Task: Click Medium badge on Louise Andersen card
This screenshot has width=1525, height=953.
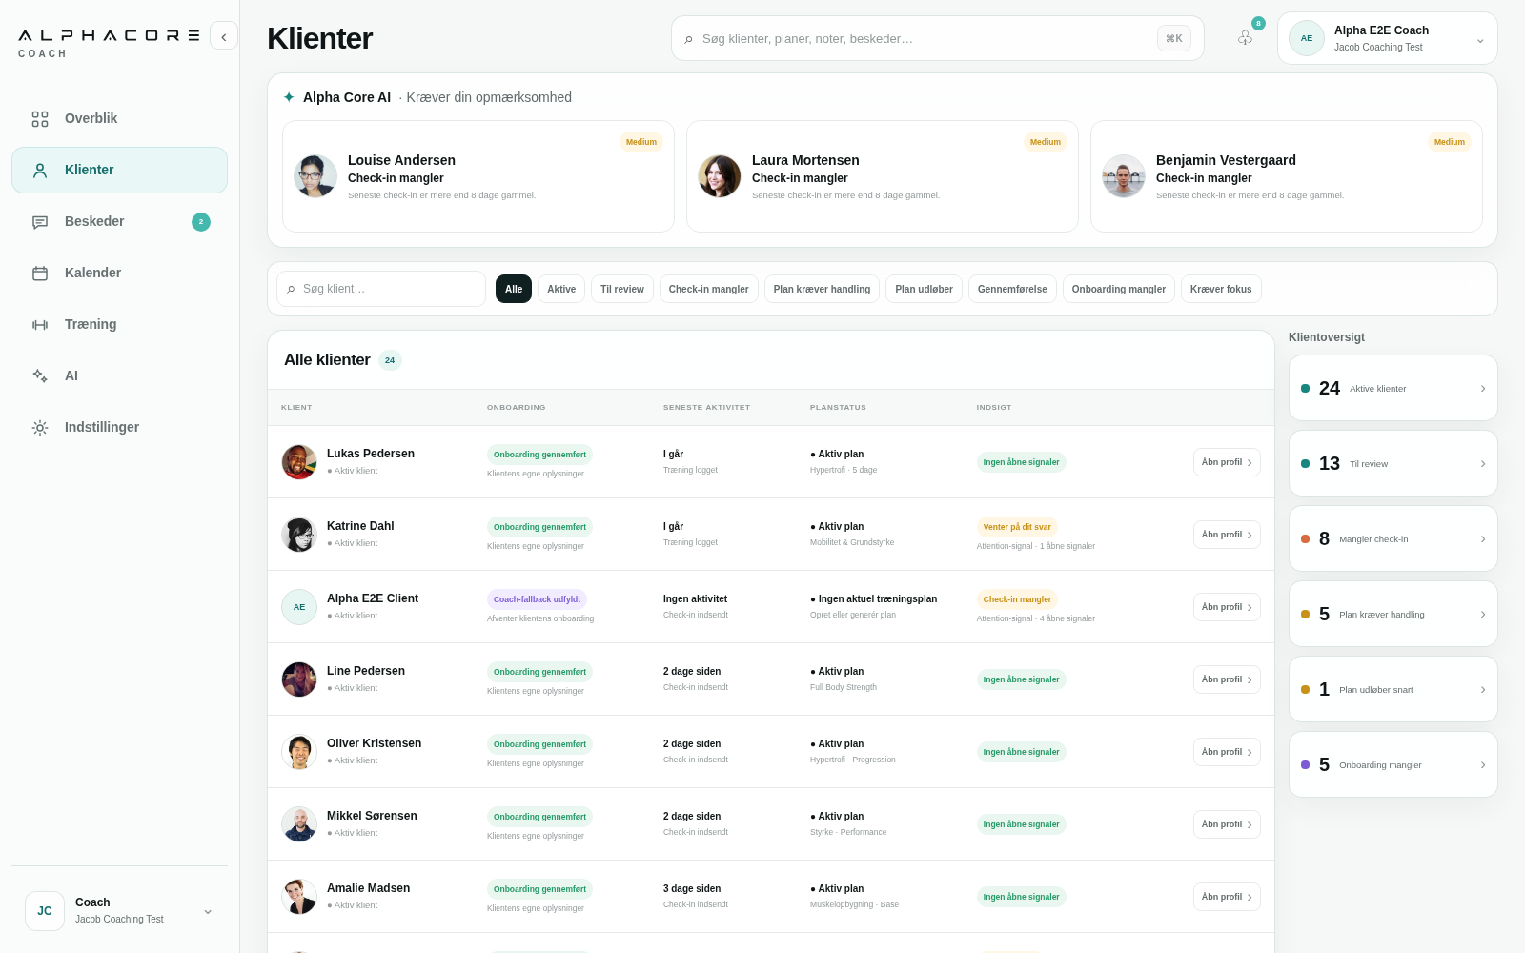Action: pyautogui.click(x=641, y=142)
